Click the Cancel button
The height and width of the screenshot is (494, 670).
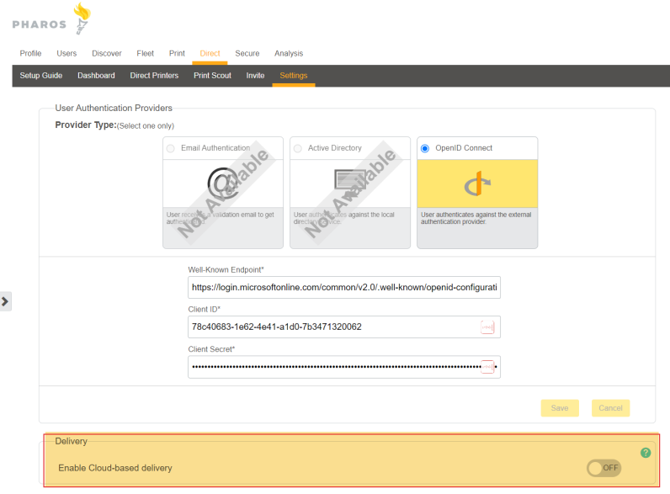coord(610,408)
